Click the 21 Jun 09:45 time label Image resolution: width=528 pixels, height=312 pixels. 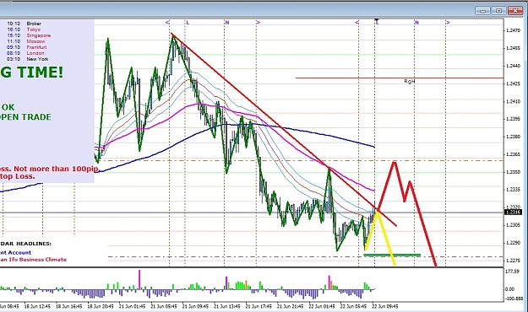[196, 306]
